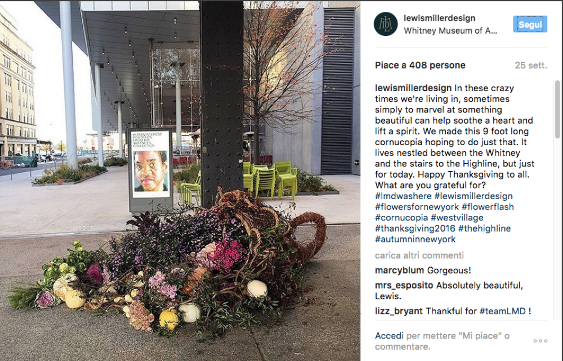Open hashtag #flowerflash
This screenshot has height=361, width=563.
(x=488, y=207)
